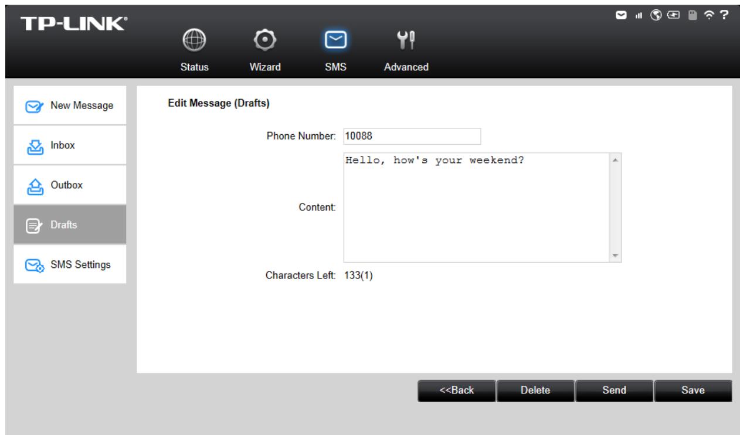Go back with the <<Back button
Screen dimensions: 740x435
[x=457, y=390]
